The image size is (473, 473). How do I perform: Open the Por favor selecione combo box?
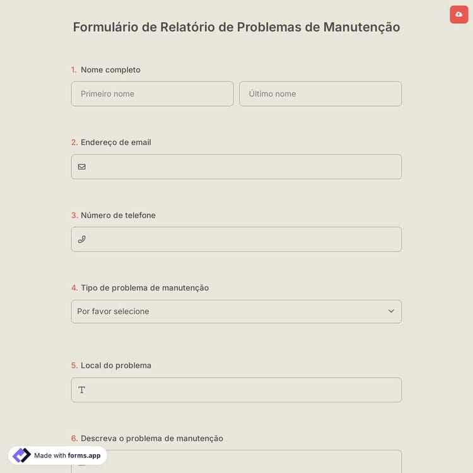pyautogui.click(x=227, y=312)
